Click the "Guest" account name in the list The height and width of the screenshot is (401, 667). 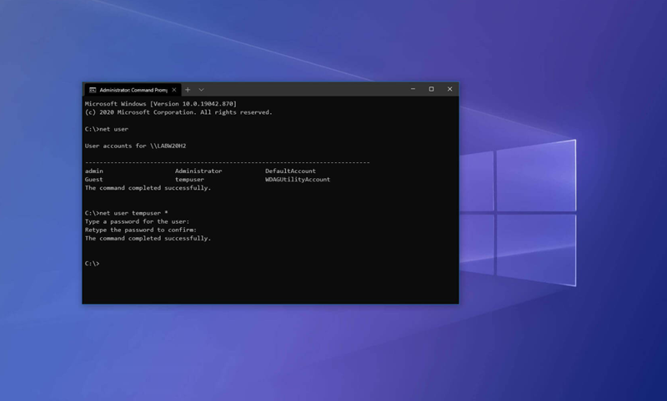[x=94, y=180]
